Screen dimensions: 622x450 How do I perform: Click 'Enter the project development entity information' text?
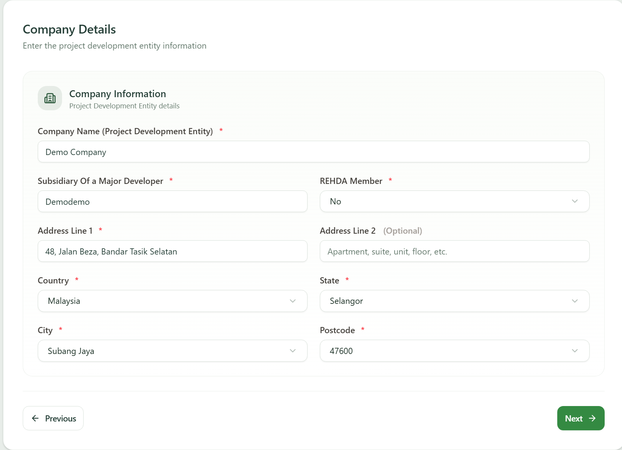[x=114, y=46]
